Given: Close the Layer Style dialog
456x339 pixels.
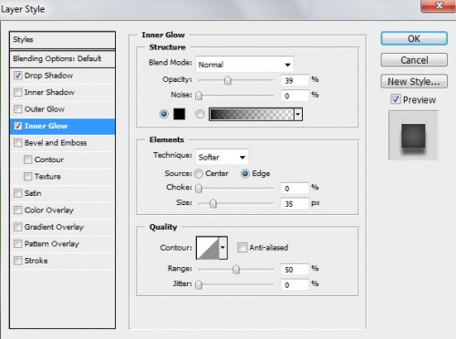Looking at the screenshot, I should coord(438,5).
